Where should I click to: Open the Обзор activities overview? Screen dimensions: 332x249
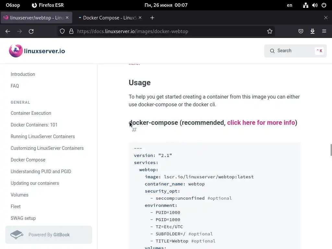click(13, 5)
